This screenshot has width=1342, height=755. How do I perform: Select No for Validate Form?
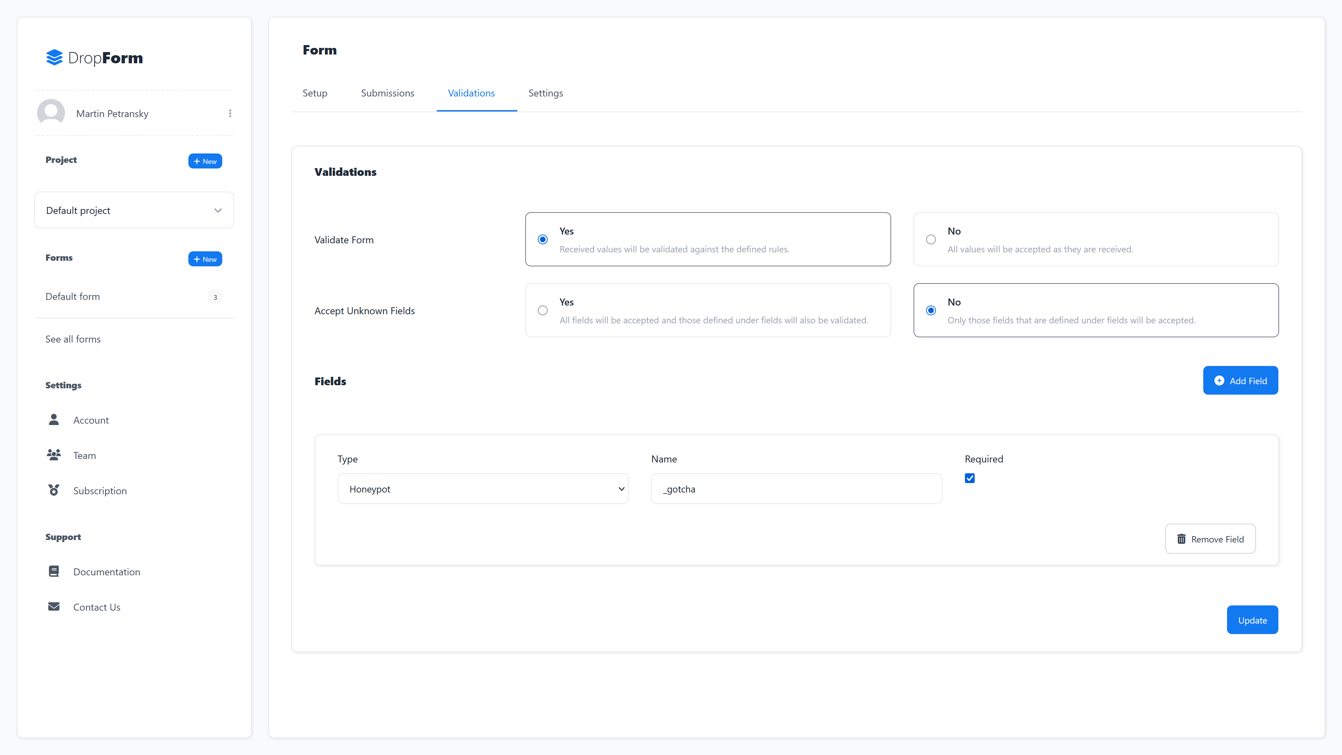click(931, 240)
